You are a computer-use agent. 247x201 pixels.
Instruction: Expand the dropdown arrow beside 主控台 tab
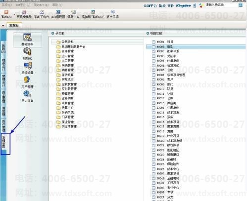pos(3,26)
